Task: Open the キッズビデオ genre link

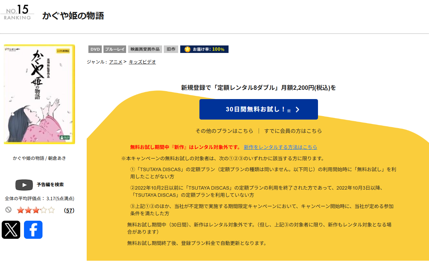Action: coord(142,62)
